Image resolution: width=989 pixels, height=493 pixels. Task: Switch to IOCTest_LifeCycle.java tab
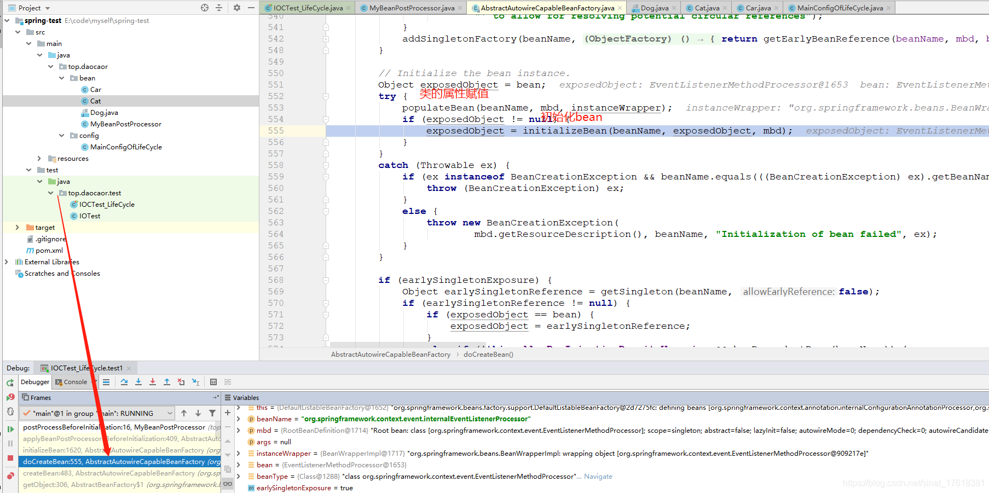307,8
